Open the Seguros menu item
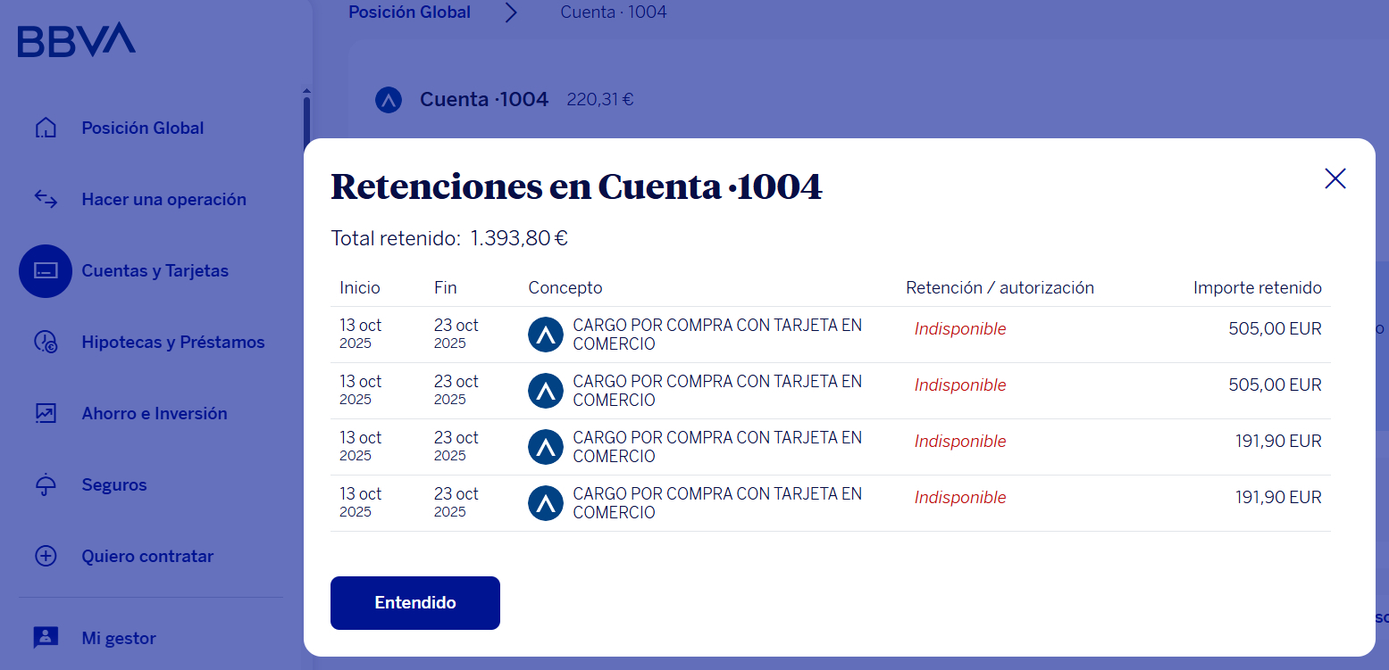 (114, 484)
